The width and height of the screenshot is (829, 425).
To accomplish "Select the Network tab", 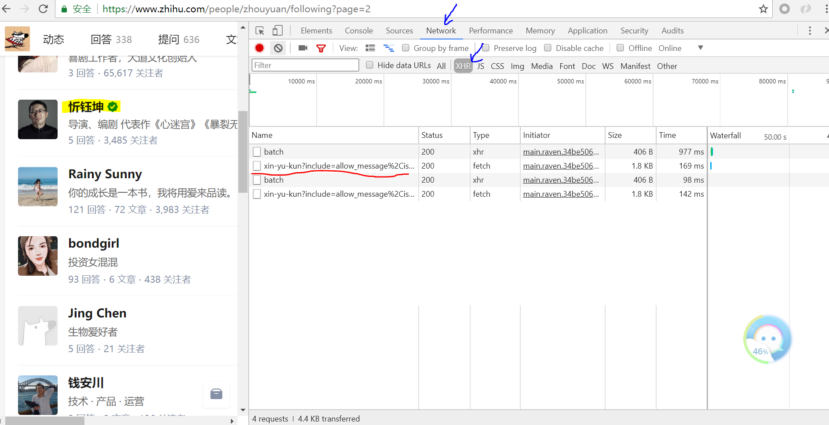I will [x=441, y=31].
